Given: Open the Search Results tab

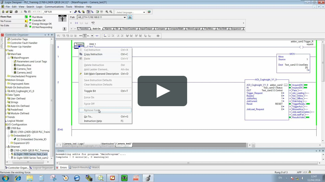Looking at the screenshot, I should pyautogui.click(x=78, y=167).
